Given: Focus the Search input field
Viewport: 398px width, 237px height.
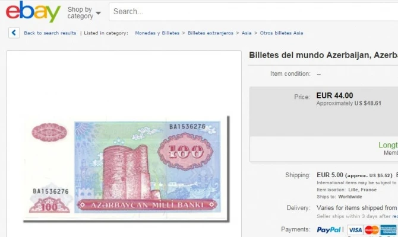Looking at the screenshot, I should point(253,12).
